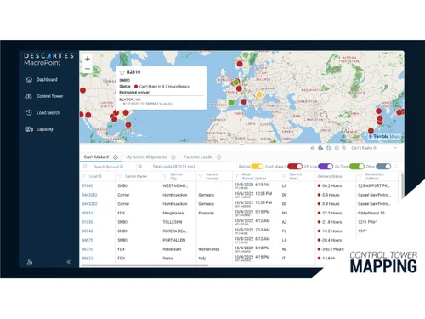425x319 pixels.
Task: Close the Favorite Loads tab
Action: coord(219,157)
